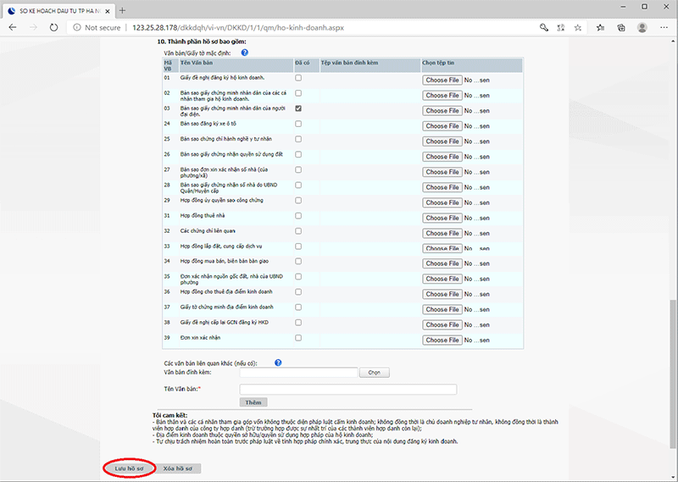678x482 pixels.
Task: Click the Chọn button for attached document
Action: 375,372
